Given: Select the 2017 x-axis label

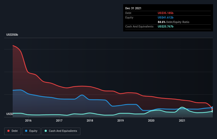Looking at the screenshot, I should [59, 121].
